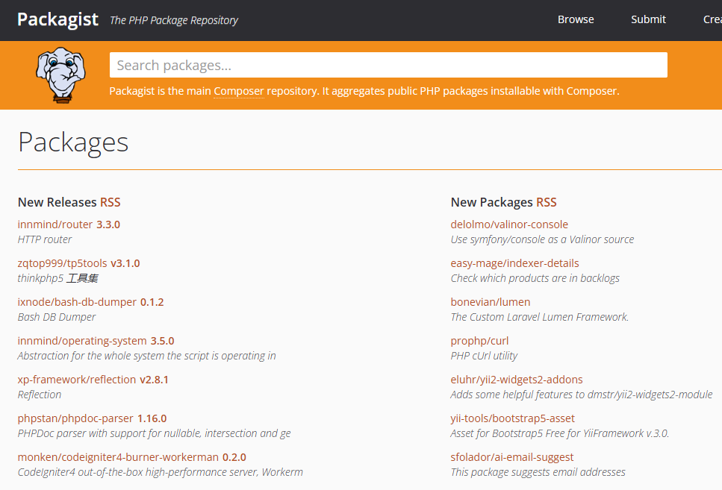Click 'PHPDoc parser with support' description text

(154, 433)
